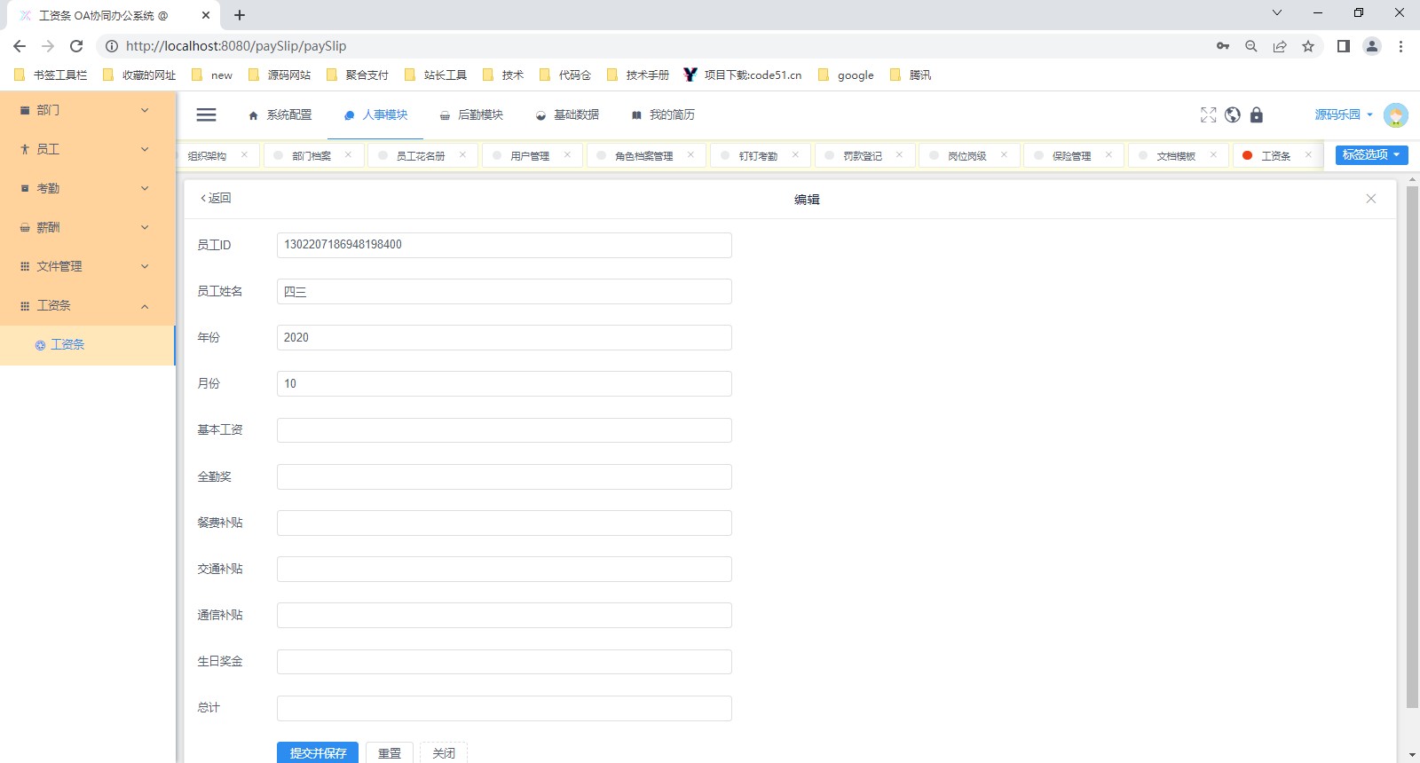
Task: Open the 标签选项 dropdown
Action: click(x=1371, y=155)
